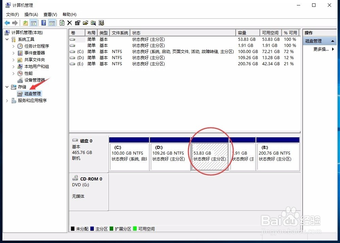Click the Delete (X) toolbar icon
Image resolution: width=340 pixels, height=243 pixels.
70,22
